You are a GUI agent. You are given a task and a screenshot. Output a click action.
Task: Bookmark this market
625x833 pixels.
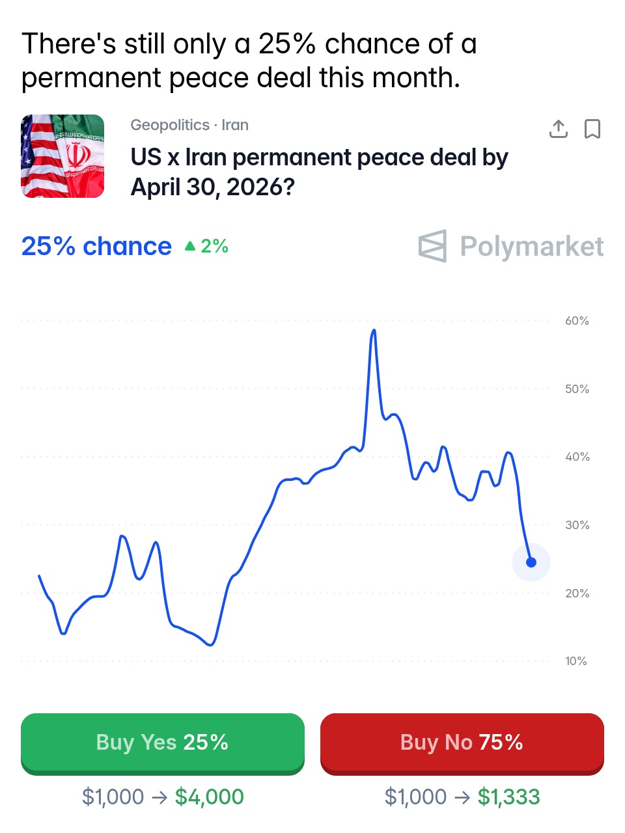592,129
